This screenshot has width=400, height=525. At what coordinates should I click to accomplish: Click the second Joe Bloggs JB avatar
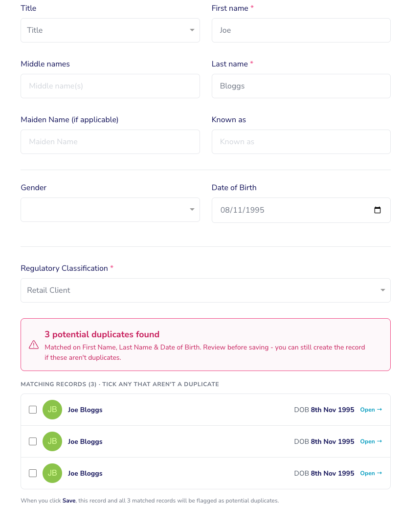52,441
